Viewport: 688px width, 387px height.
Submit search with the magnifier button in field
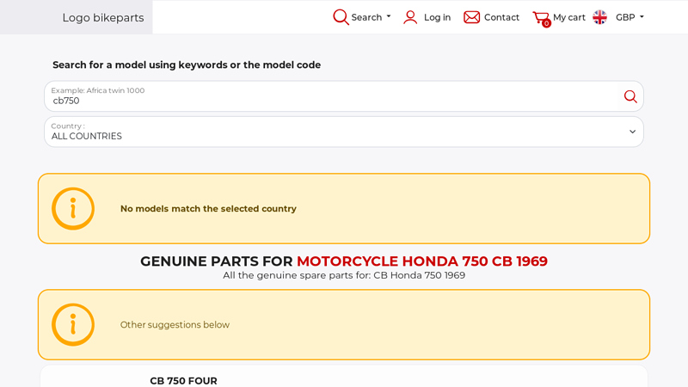click(630, 96)
